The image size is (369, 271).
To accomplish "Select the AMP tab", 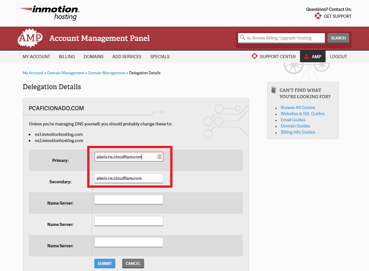I will pyautogui.click(x=313, y=56).
